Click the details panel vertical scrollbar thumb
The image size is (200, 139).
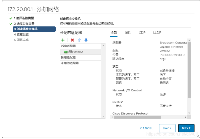coord(189,70)
